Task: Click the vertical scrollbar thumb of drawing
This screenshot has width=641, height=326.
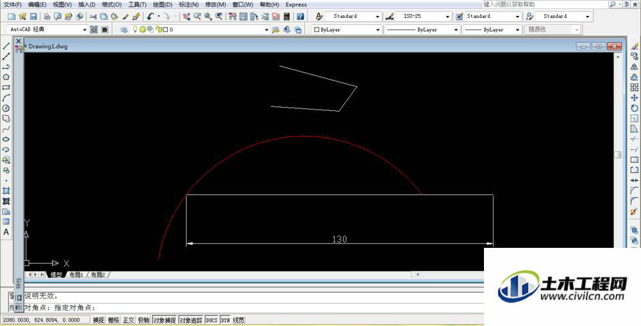Action: (x=618, y=155)
